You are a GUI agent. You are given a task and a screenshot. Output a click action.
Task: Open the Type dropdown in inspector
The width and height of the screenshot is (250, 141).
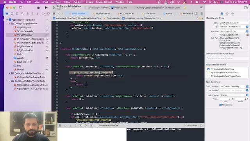(234, 27)
